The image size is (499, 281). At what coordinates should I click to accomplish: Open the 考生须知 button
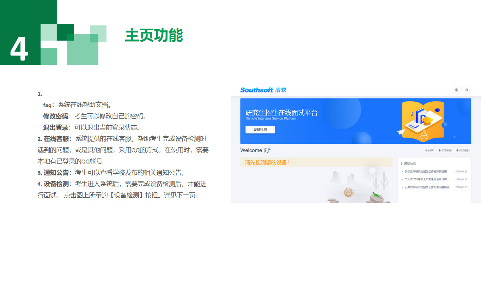(430, 150)
